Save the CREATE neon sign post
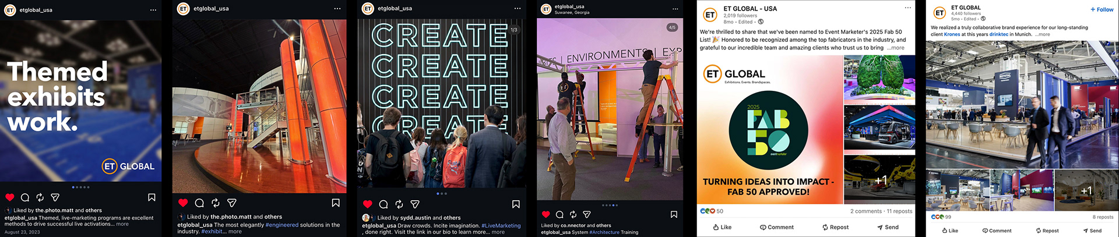This screenshot has height=237, width=1119. (x=516, y=204)
